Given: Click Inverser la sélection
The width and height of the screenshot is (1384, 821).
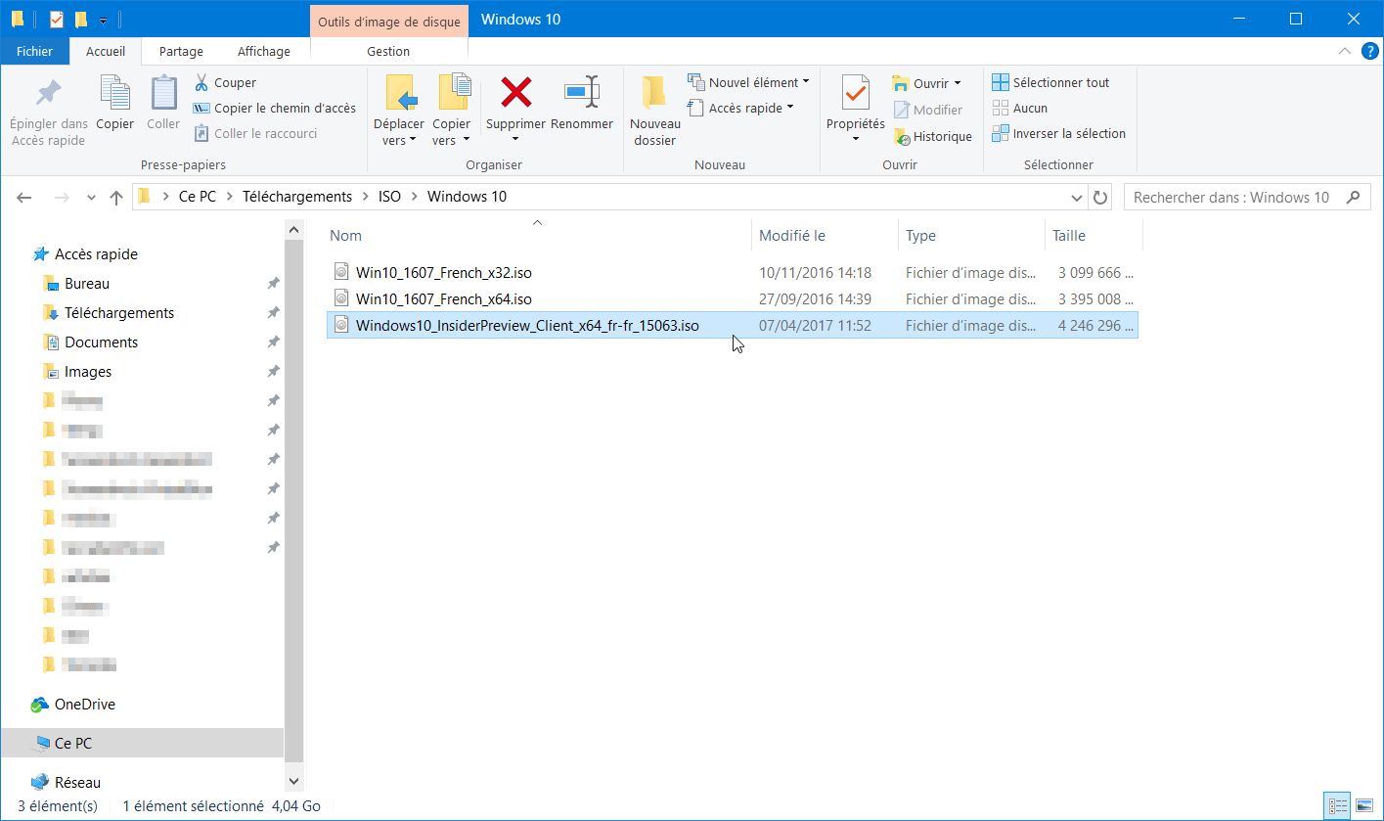Looking at the screenshot, I should (x=1058, y=134).
